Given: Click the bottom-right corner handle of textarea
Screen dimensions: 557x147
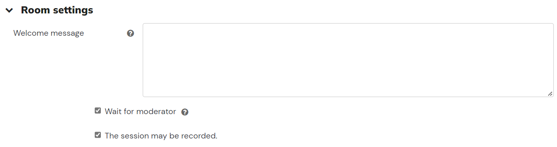Looking at the screenshot, I should click(x=550, y=93).
